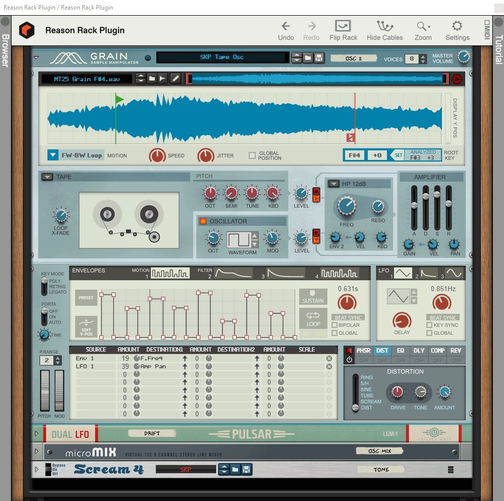Click the Scream 4 patch save icon
Viewport: 504px width, 501px height.
point(246,469)
